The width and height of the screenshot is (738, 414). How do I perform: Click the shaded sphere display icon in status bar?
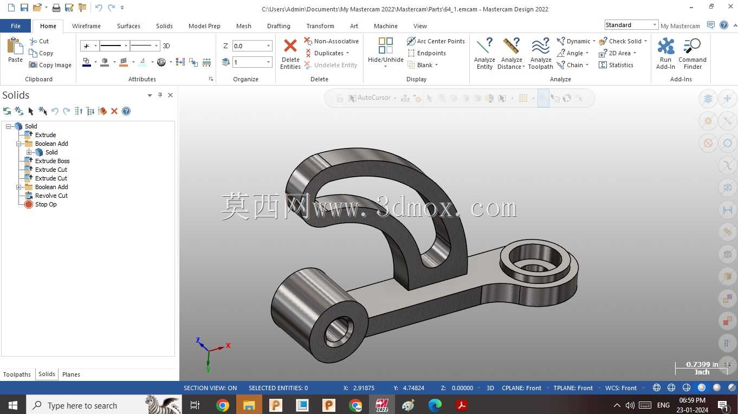tap(702, 388)
